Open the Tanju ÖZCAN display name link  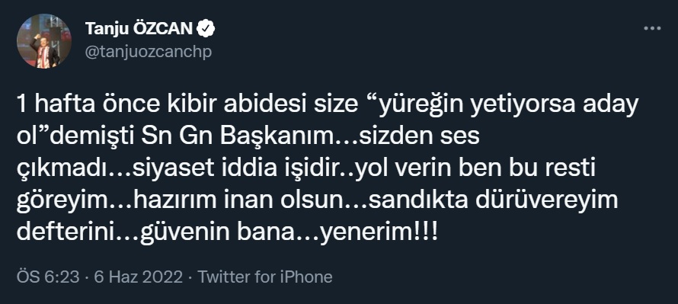[x=139, y=29]
